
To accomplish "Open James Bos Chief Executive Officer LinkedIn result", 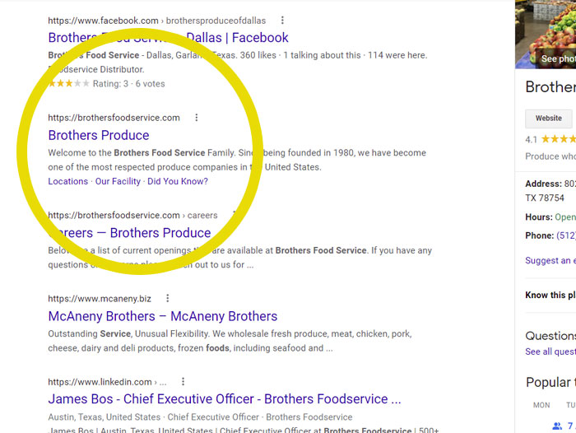I will (x=224, y=399).
